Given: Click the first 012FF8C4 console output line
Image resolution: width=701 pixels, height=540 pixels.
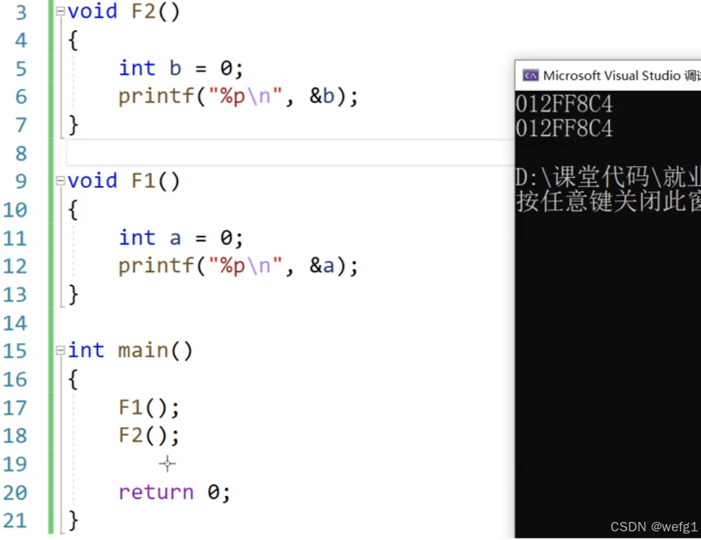Looking at the screenshot, I should [x=564, y=105].
